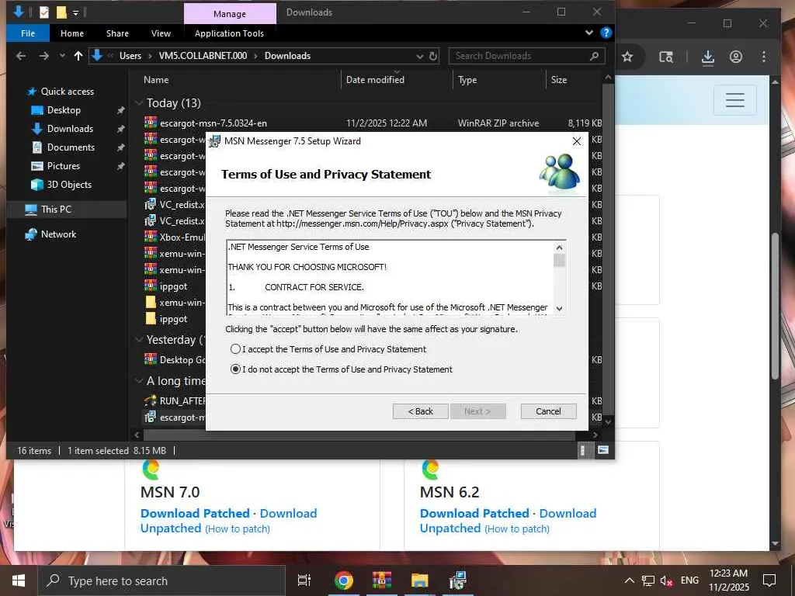
Task: Open the View ribbon tab
Action: pyautogui.click(x=161, y=33)
